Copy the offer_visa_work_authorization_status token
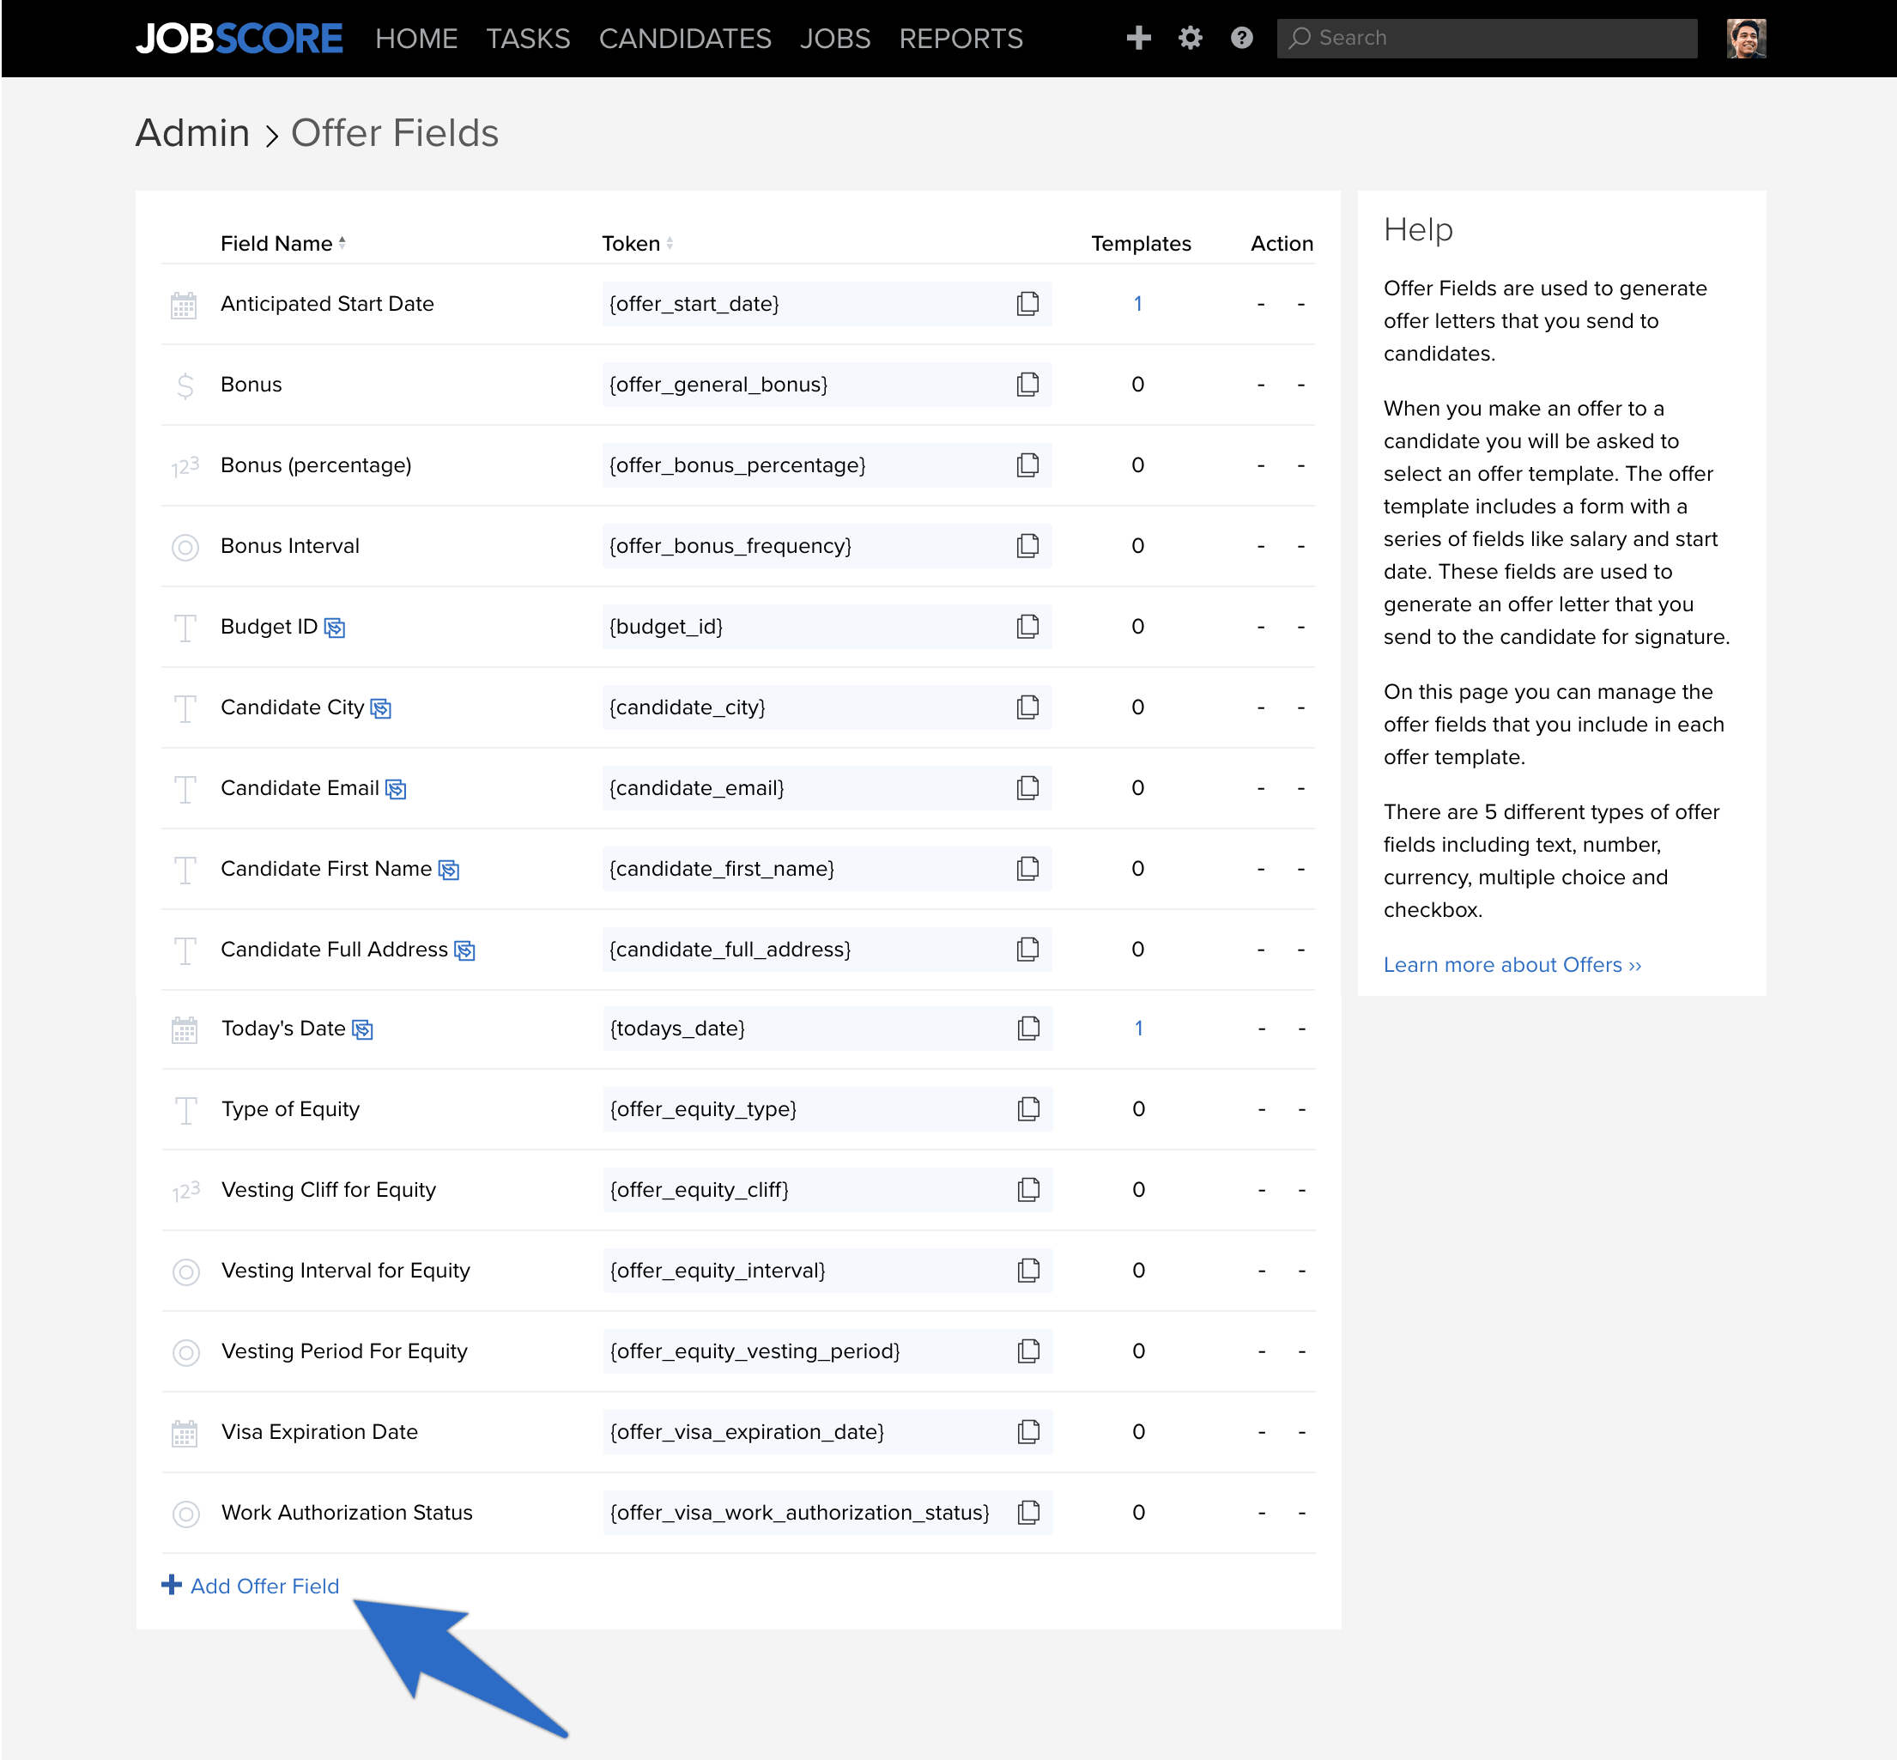Viewport: 1897px width, 1760px height. (1028, 1513)
